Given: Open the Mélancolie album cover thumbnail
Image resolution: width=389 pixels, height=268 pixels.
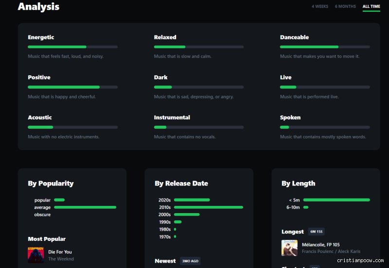Looking at the screenshot, I should (x=289, y=248).
